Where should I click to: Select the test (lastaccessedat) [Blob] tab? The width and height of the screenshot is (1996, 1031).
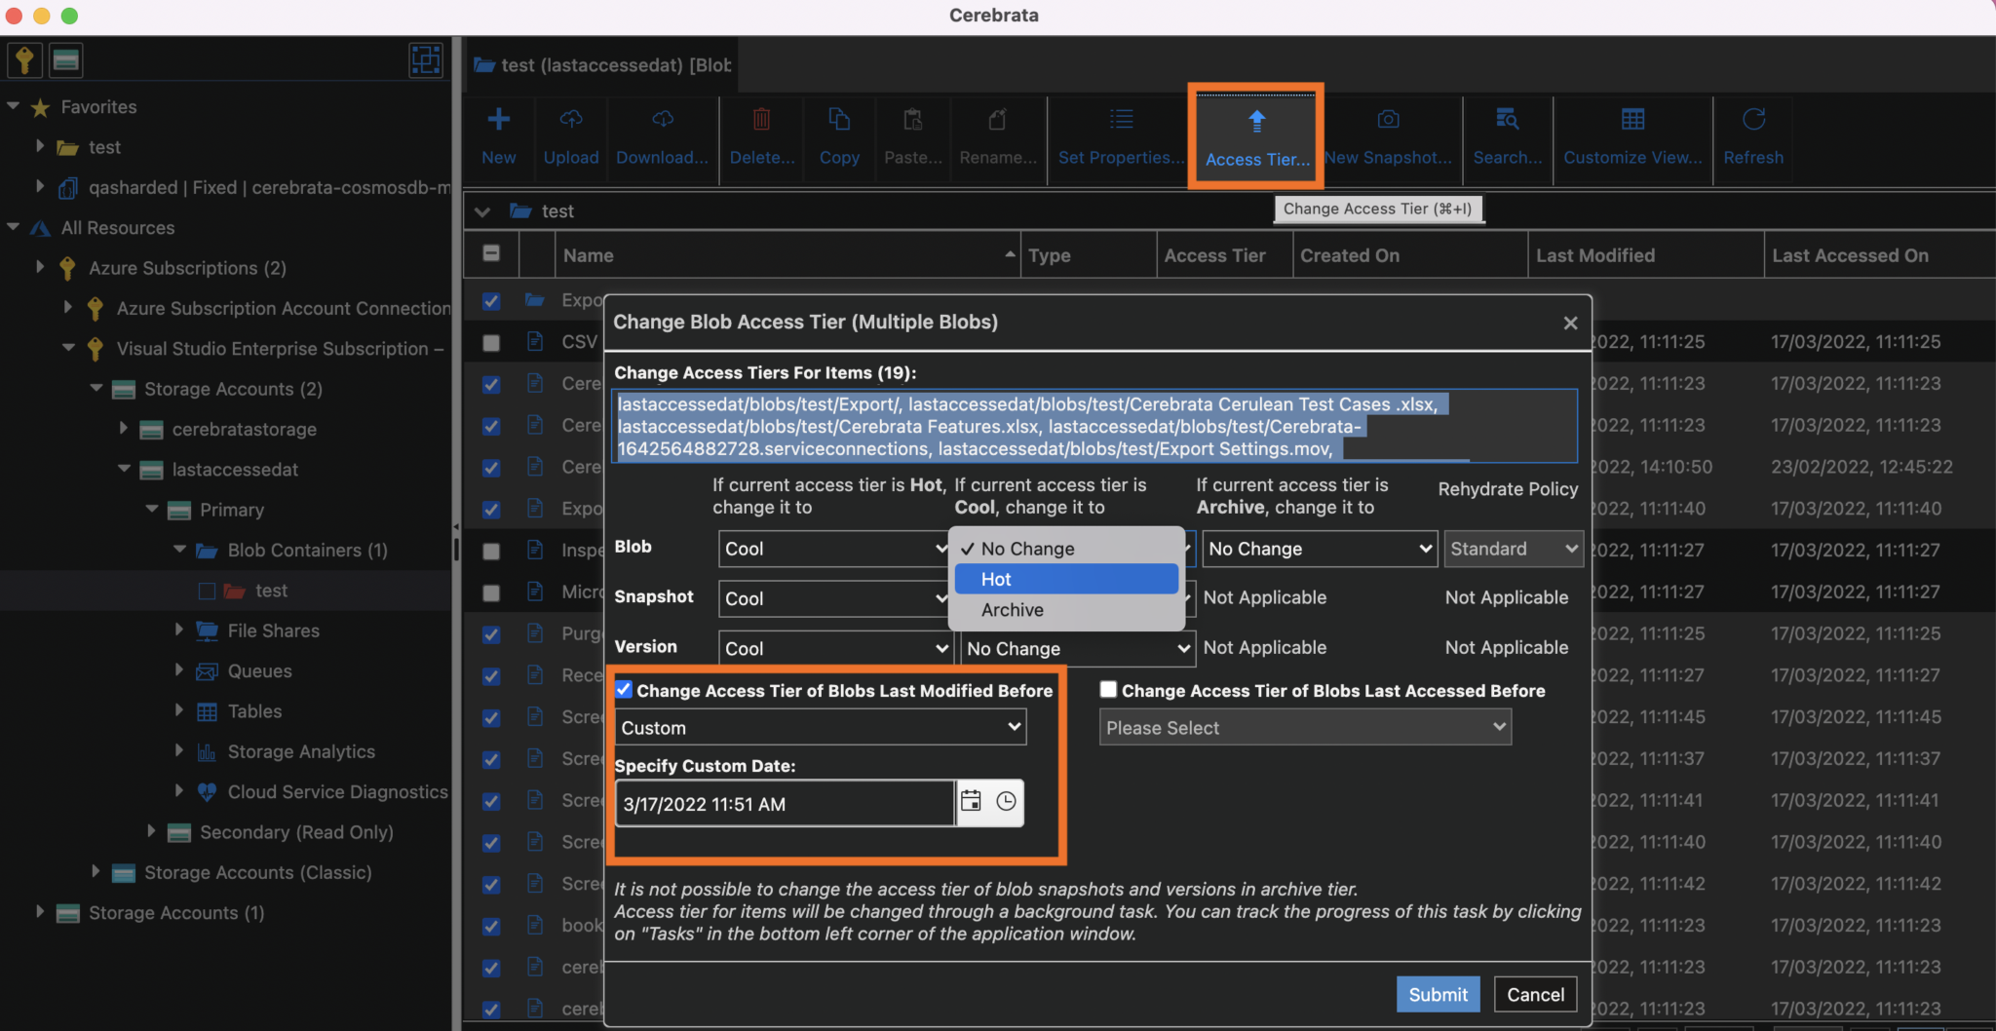click(x=601, y=64)
